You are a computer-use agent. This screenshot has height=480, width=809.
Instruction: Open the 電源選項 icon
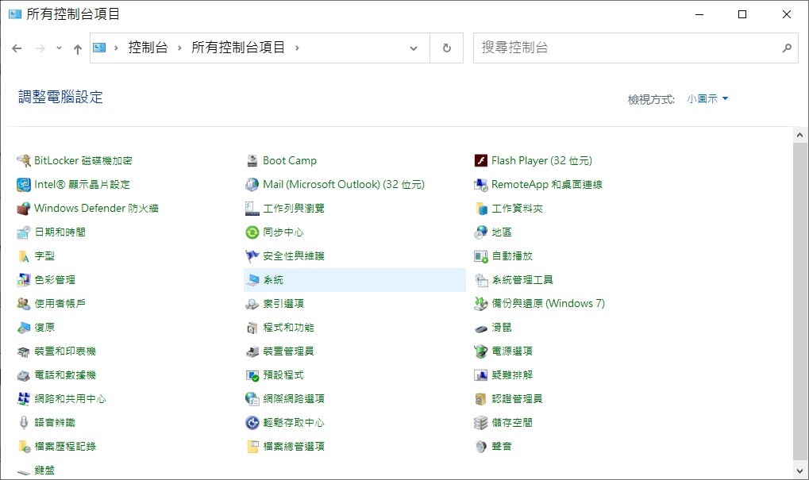point(481,351)
